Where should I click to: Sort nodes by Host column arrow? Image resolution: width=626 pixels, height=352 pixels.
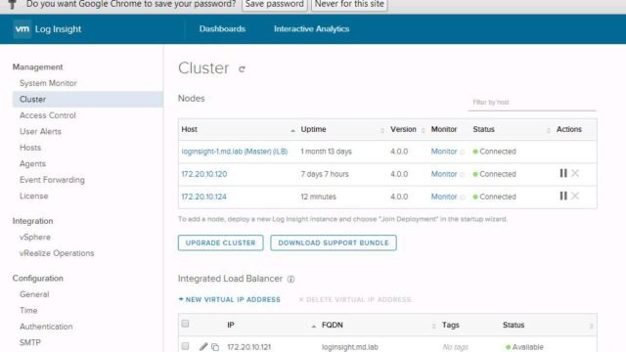292,130
